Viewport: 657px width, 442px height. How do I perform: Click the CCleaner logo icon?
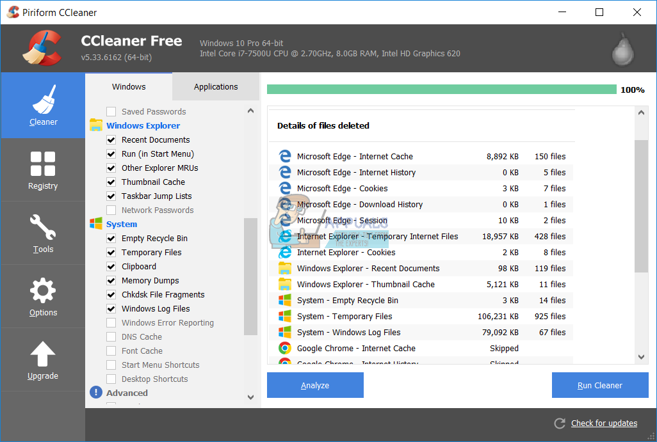coord(41,47)
